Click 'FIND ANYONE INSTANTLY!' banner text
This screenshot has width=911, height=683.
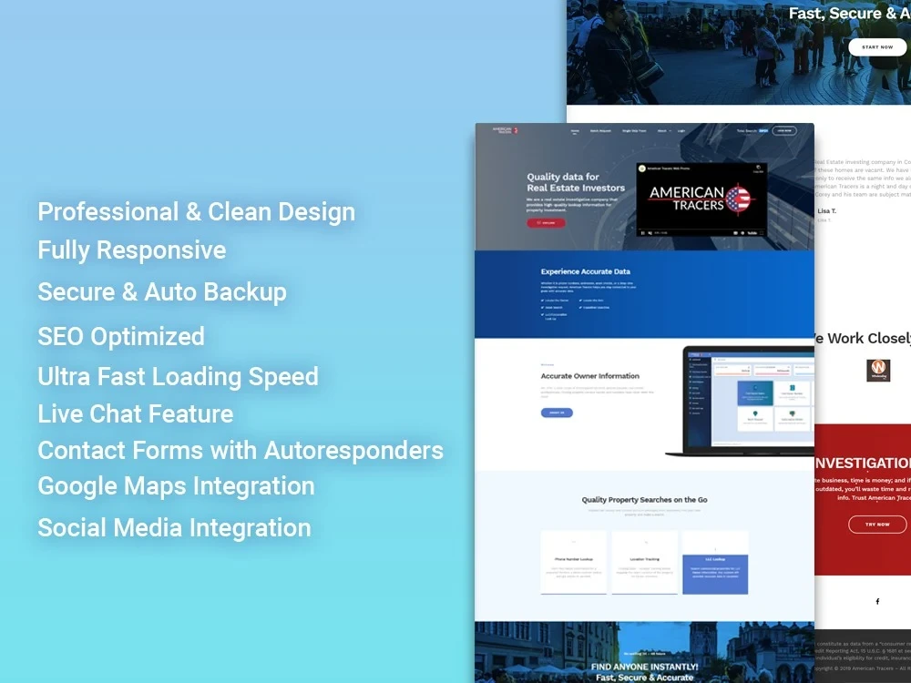click(644, 667)
